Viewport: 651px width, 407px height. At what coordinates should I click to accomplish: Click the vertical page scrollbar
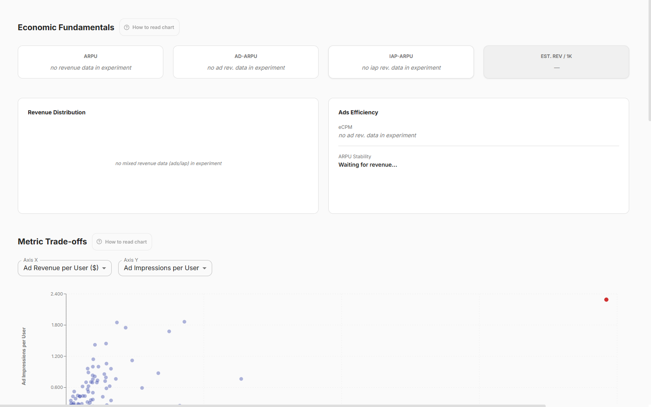649,60
